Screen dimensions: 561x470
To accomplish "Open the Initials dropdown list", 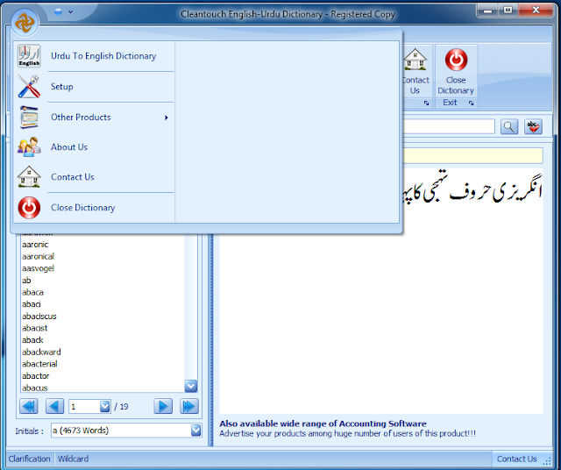I will (195, 431).
